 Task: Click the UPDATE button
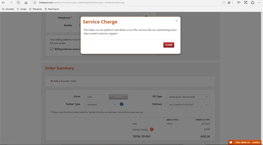point(118,97)
